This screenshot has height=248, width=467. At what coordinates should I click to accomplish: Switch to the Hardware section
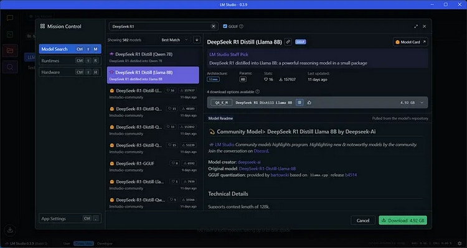pyautogui.click(x=70, y=72)
